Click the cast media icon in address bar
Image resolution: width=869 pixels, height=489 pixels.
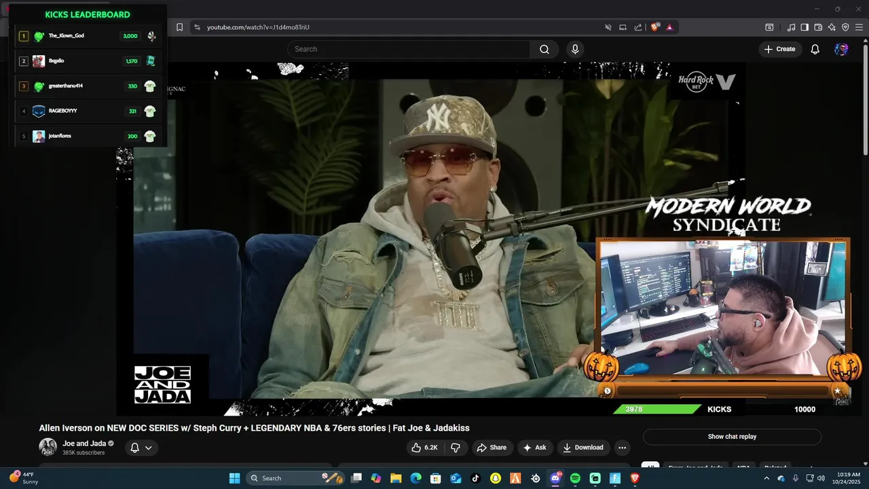click(x=623, y=27)
